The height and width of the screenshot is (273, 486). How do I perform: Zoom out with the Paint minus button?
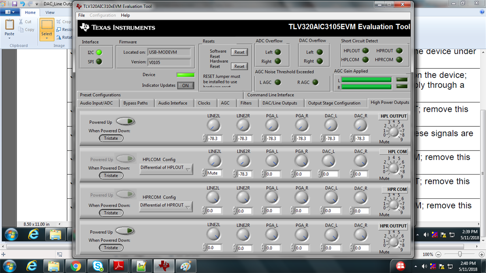click(438, 254)
